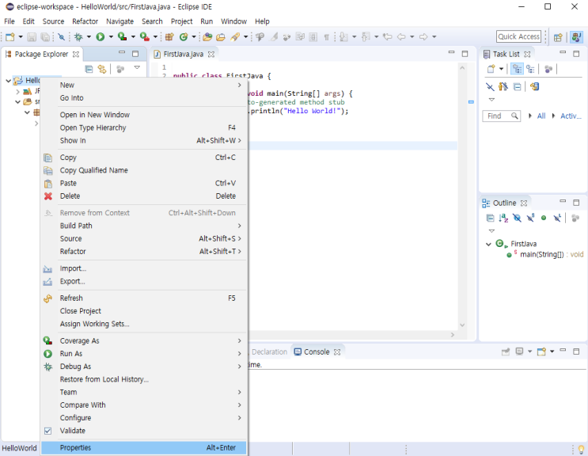
Task: Click Sort alphabetically icon in Outline
Action: tap(503, 218)
